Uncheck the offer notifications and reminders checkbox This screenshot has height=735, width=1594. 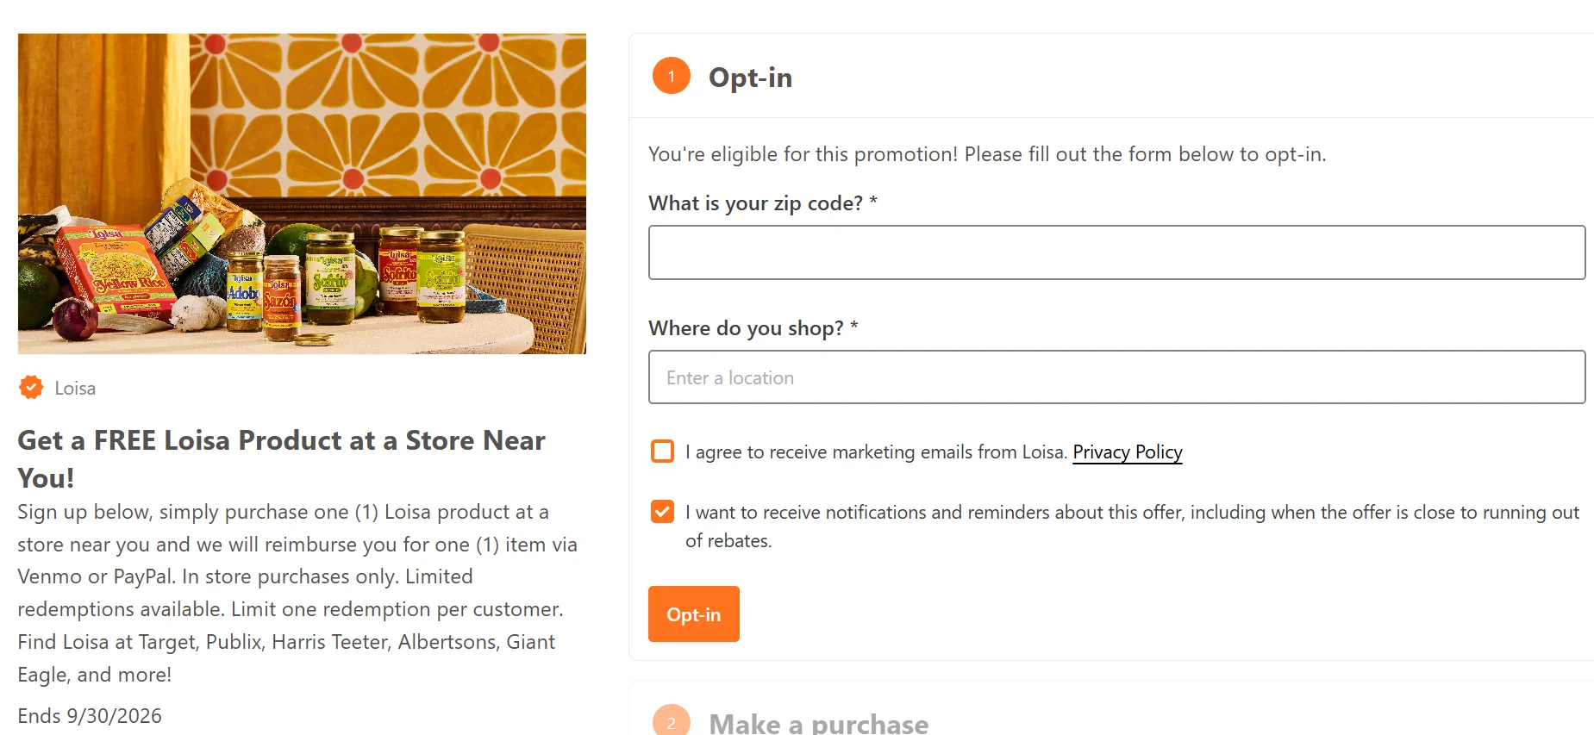pyautogui.click(x=662, y=512)
